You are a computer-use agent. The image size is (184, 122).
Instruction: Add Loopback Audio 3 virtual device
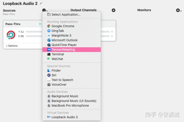72,117
